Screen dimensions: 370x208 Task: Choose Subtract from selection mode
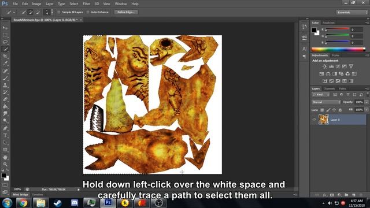tap(38, 12)
